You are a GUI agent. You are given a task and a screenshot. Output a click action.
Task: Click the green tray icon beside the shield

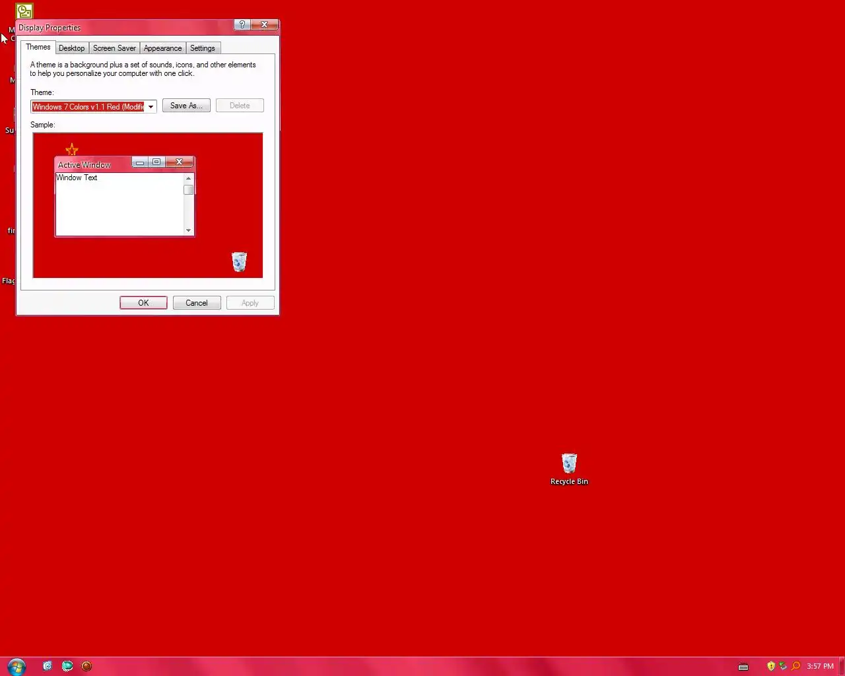coord(783,666)
